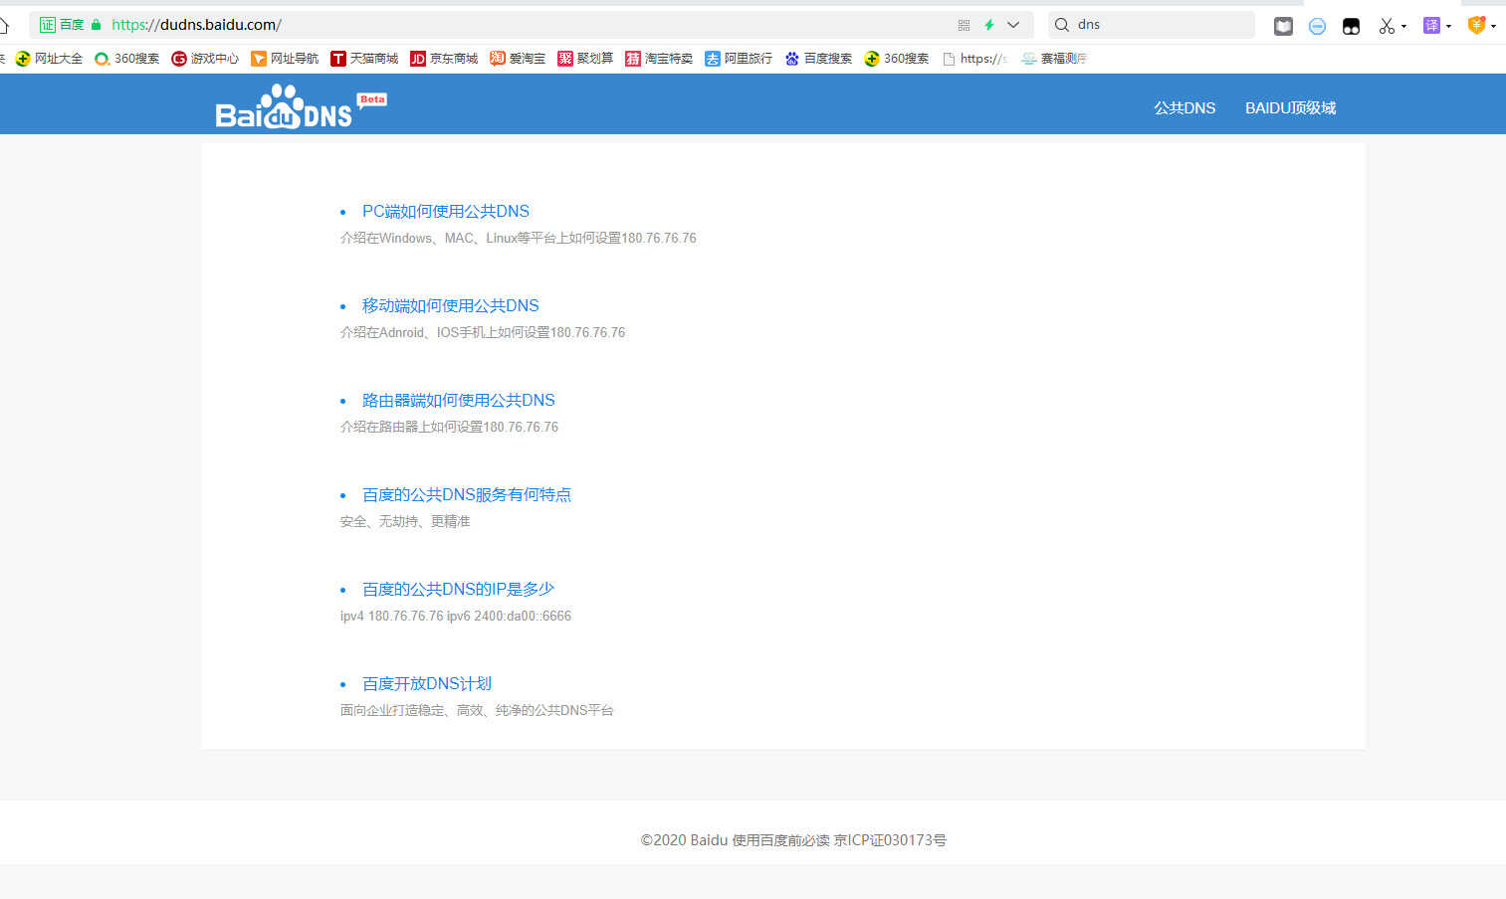Open dropdown arrow next to scissors tool
This screenshot has height=899, width=1506.
click(x=1403, y=26)
